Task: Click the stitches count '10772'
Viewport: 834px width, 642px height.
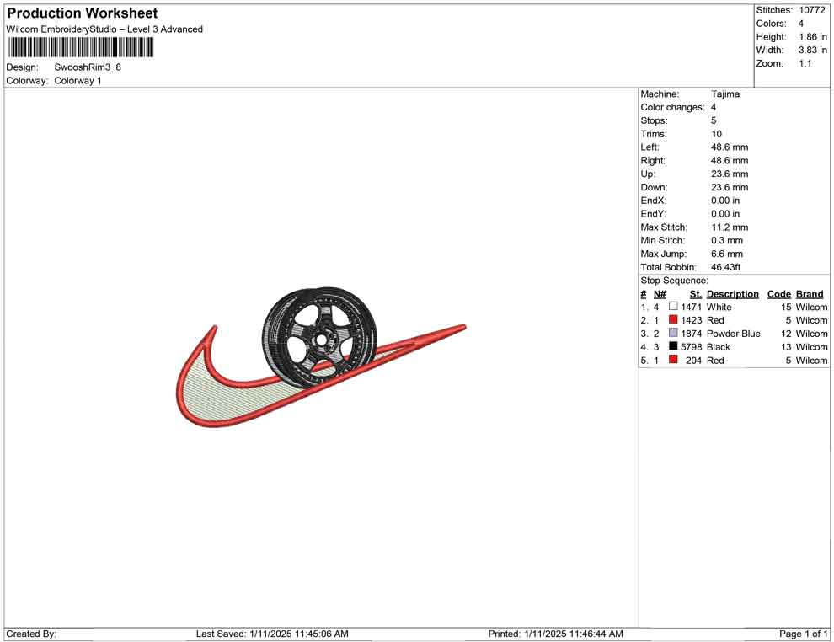Action: (x=812, y=10)
